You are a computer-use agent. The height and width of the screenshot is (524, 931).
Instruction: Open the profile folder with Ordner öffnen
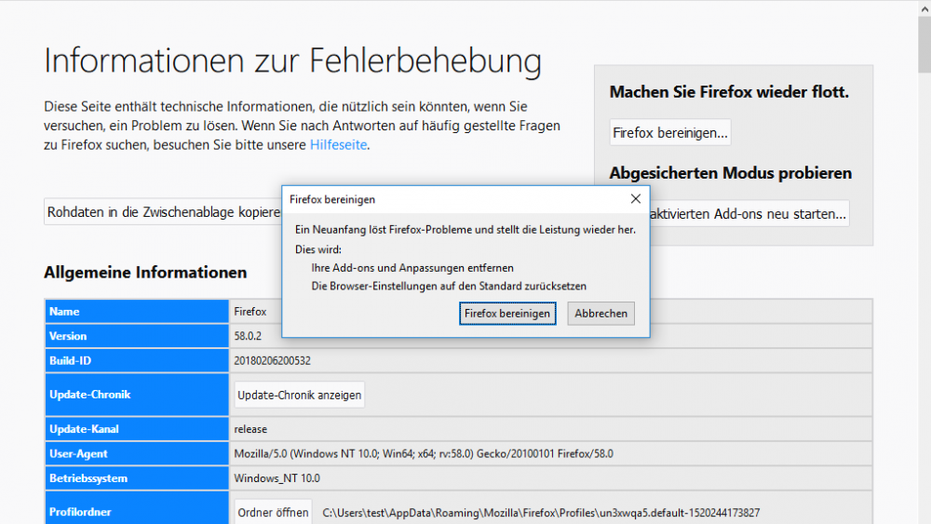(273, 513)
